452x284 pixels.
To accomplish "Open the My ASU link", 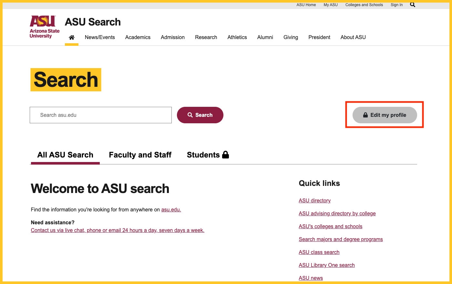I will [331, 5].
